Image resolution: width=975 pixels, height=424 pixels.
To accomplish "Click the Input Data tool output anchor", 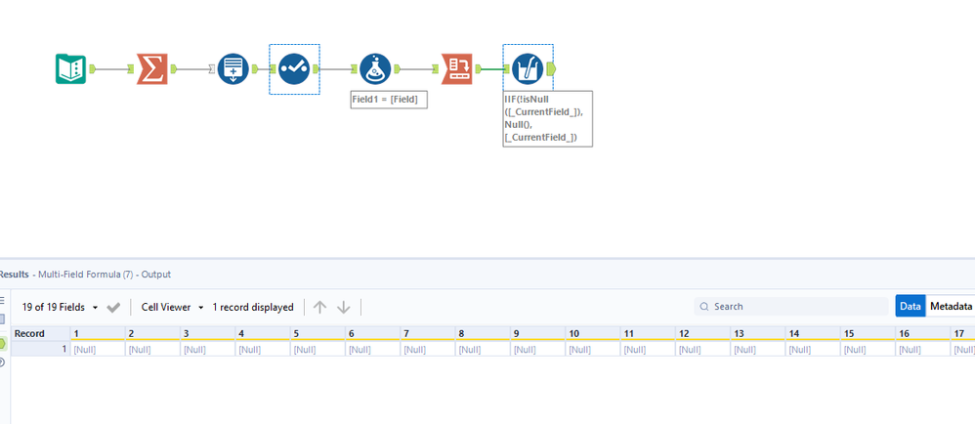I will pos(92,69).
